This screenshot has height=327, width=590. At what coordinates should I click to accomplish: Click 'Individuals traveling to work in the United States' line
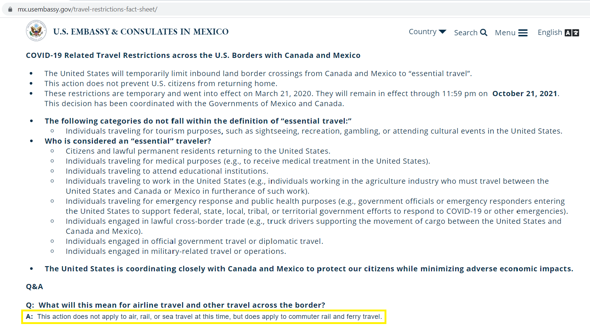[307, 186]
